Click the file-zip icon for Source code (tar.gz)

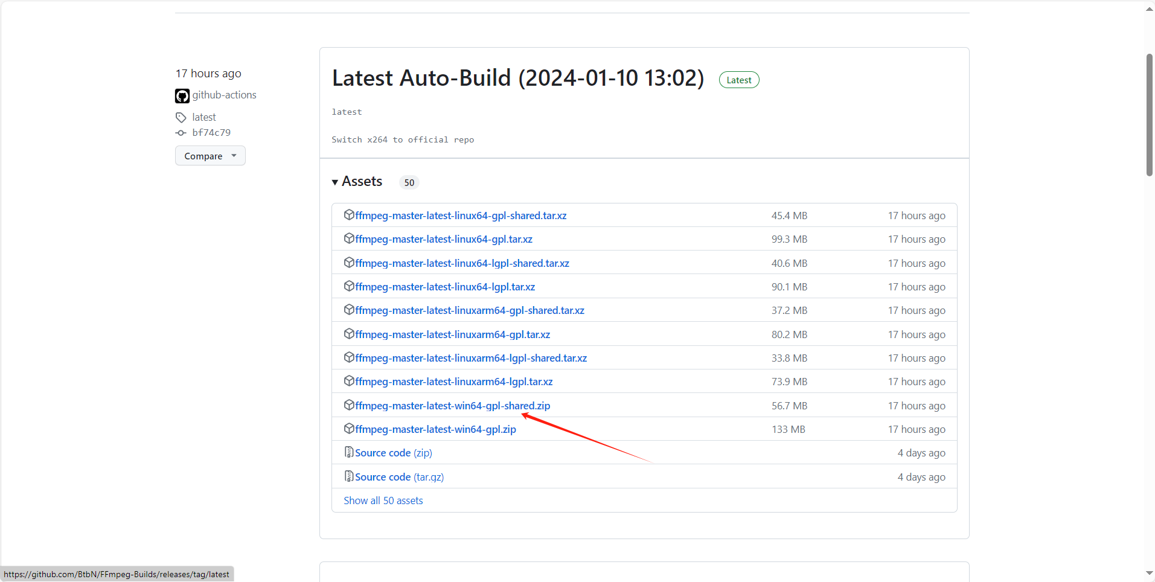pos(349,476)
